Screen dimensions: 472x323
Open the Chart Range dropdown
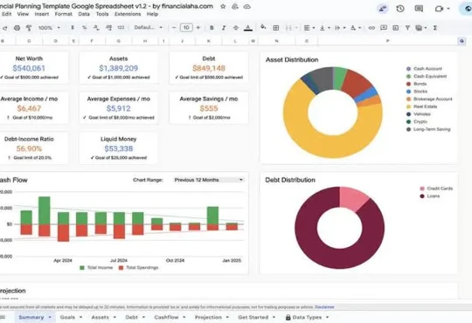pyautogui.click(x=209, y=180)
